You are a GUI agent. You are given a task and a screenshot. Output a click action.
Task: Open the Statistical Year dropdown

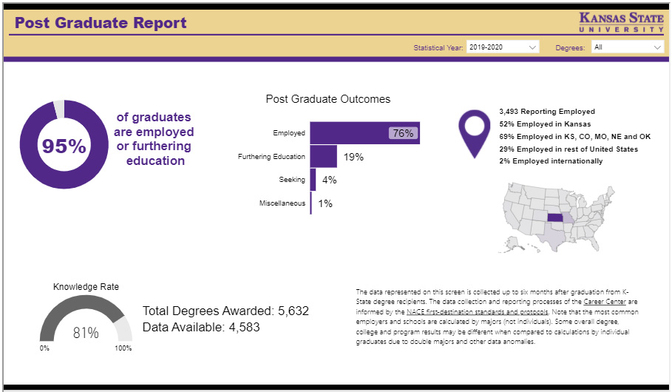coord(503,47)
